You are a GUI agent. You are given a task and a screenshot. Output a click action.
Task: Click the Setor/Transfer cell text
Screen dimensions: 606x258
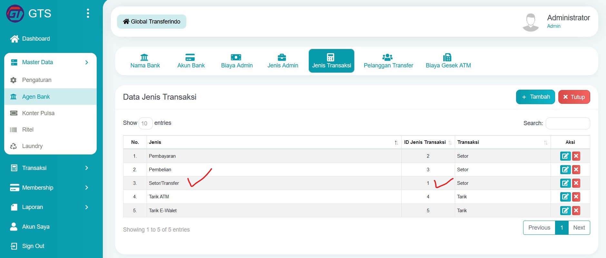coord(164,183)
